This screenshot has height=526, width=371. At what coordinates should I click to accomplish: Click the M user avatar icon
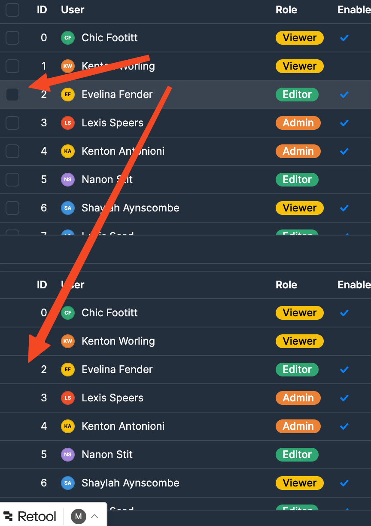pos(78,516)
